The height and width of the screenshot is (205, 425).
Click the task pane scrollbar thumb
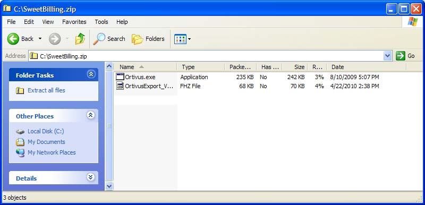109,126
